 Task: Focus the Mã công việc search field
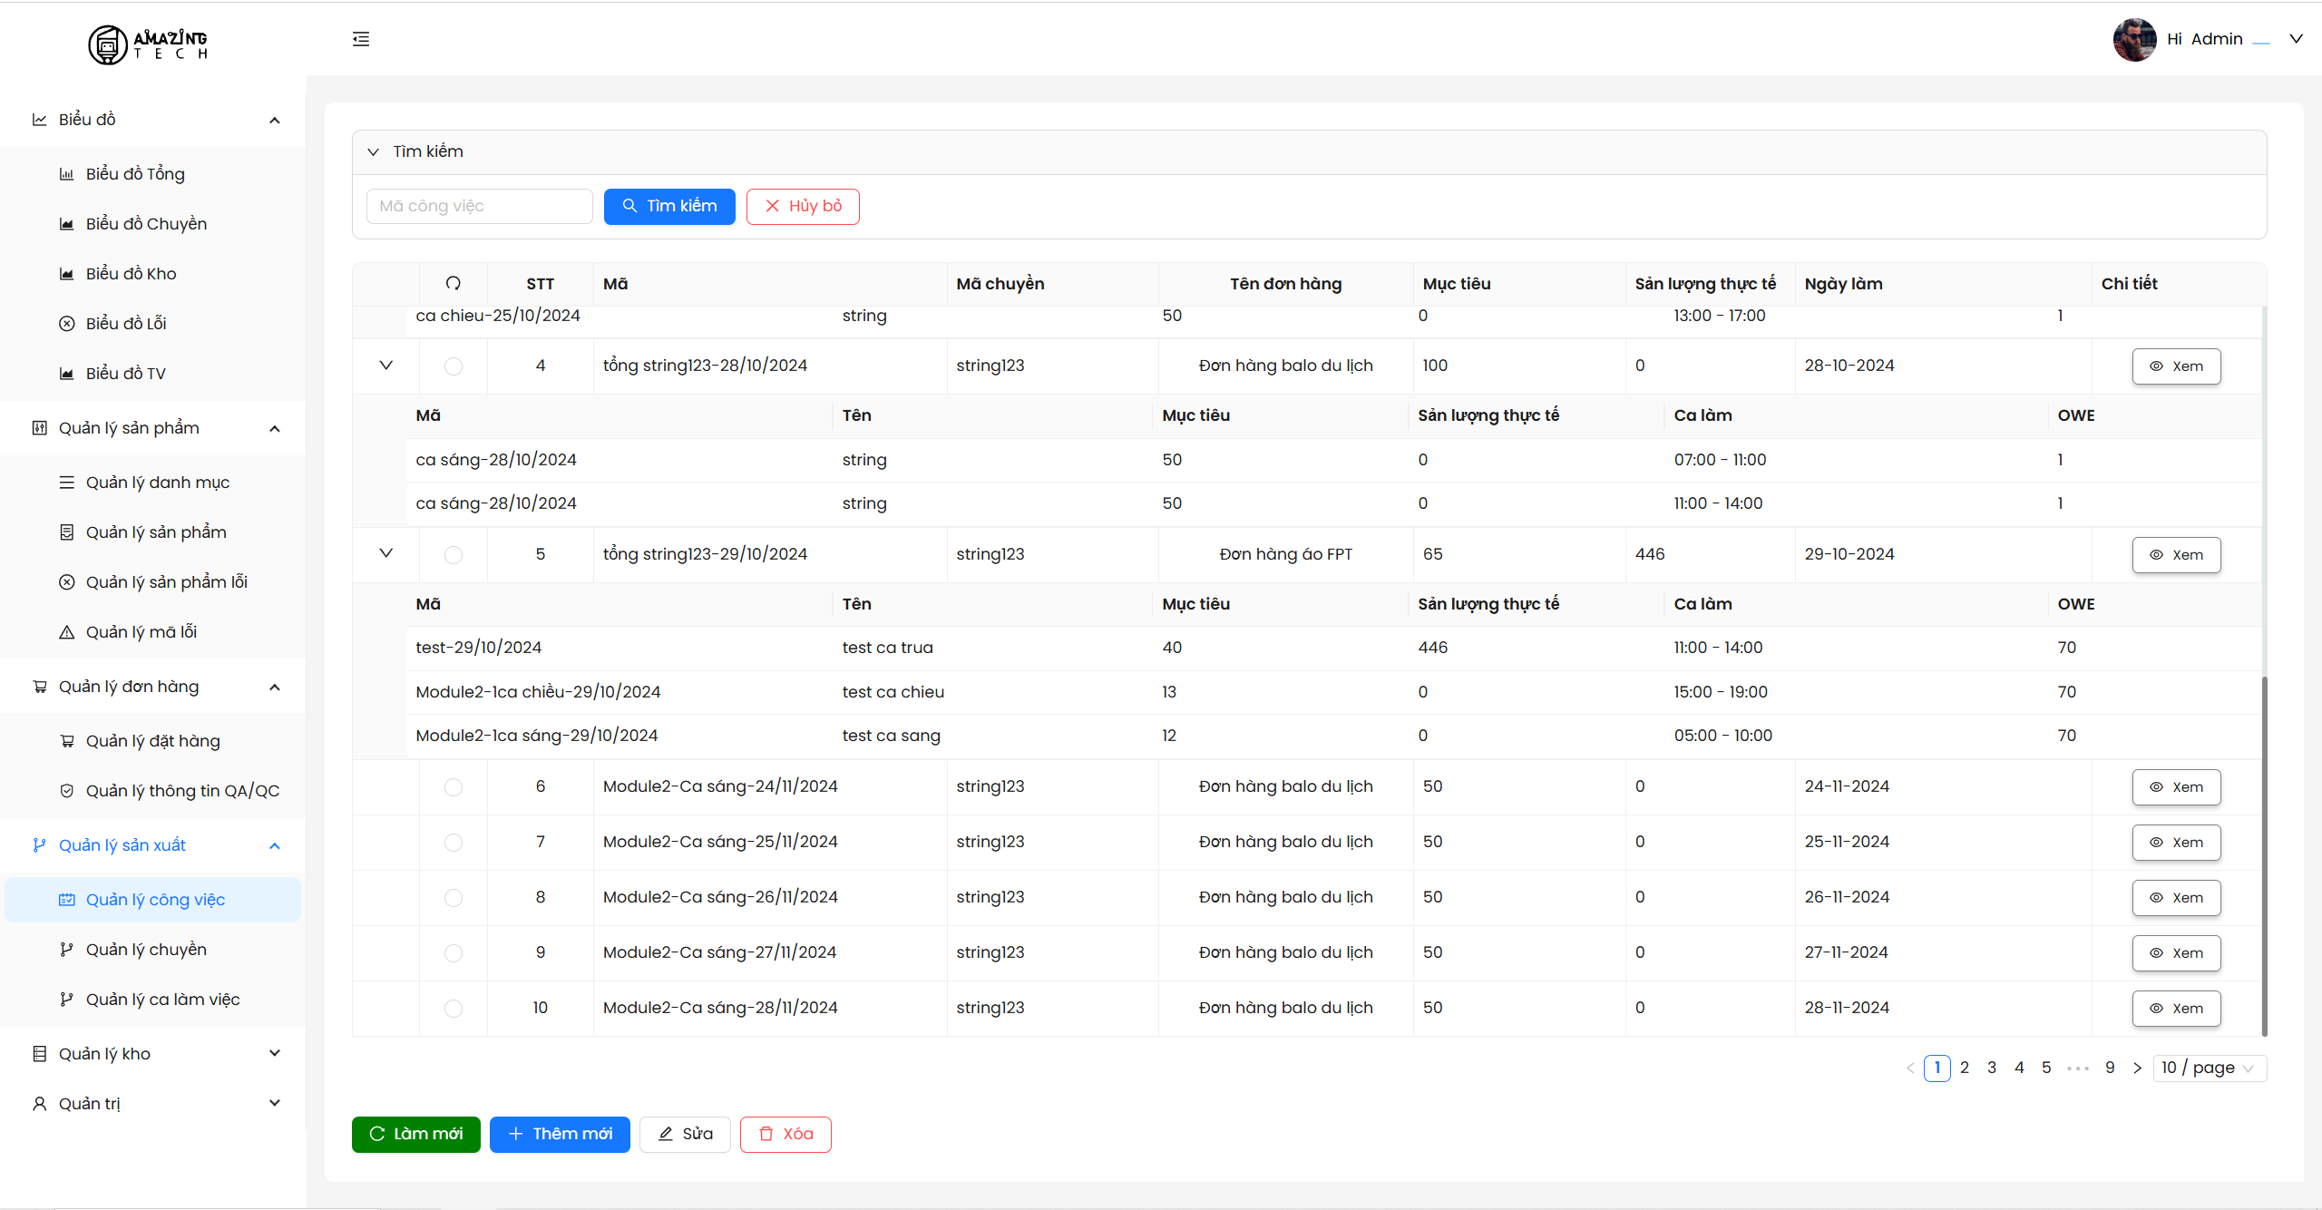479,207
